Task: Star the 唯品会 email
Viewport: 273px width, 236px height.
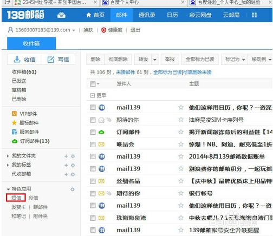Action: [181, 144]
